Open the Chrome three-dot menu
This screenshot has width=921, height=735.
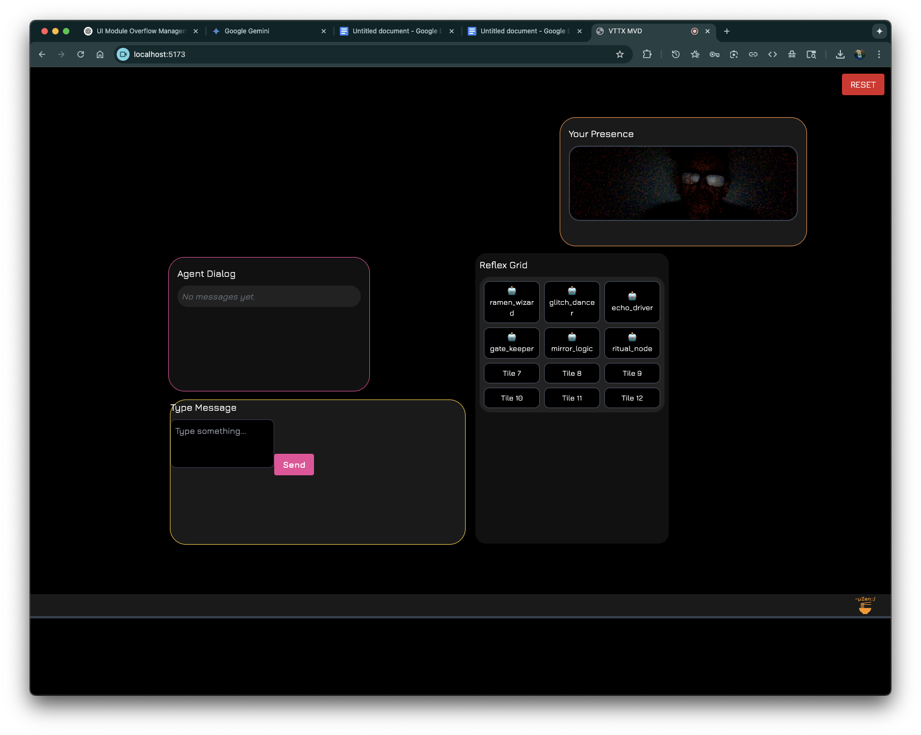click(879, 54)
